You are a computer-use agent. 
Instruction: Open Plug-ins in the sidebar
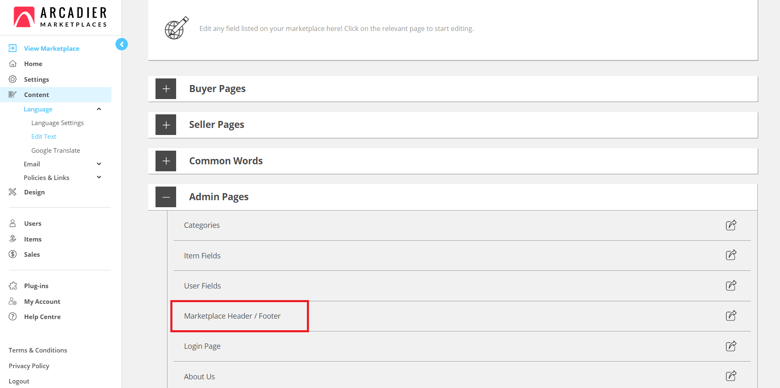[36, 286]
